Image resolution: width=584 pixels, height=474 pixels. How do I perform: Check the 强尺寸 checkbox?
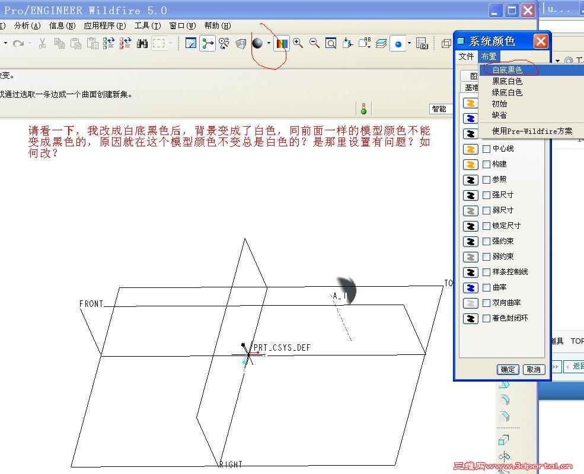point(486,195)
